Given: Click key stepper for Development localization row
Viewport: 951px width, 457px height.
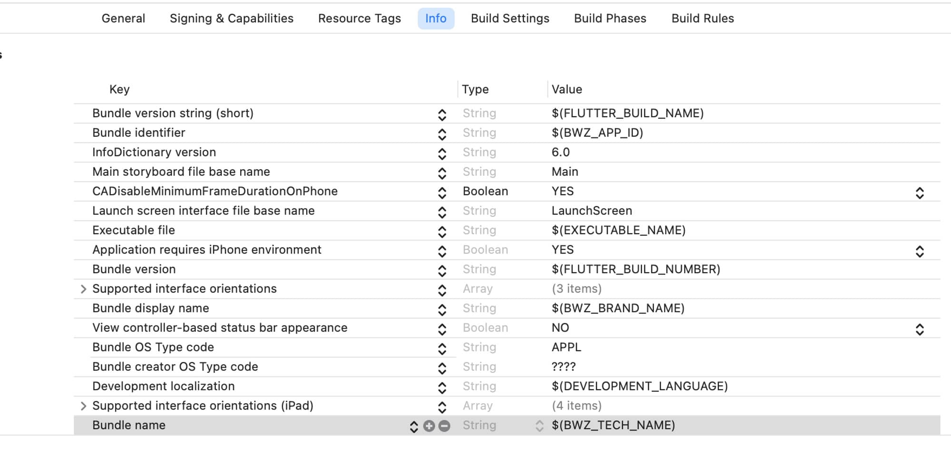Looking at the screenshot, I should pyautogui.click(x=442, y=388).
